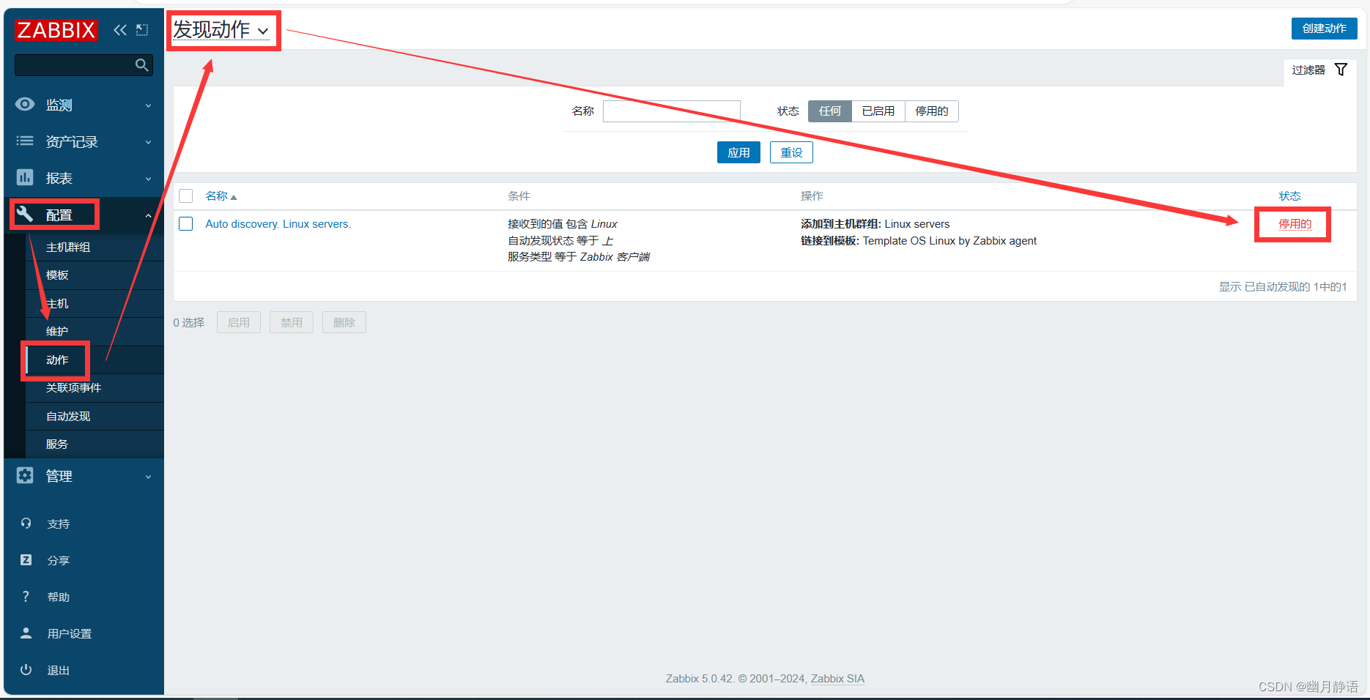Click the headset icon for 支持
1370x700 pixels.
[26, 524]
